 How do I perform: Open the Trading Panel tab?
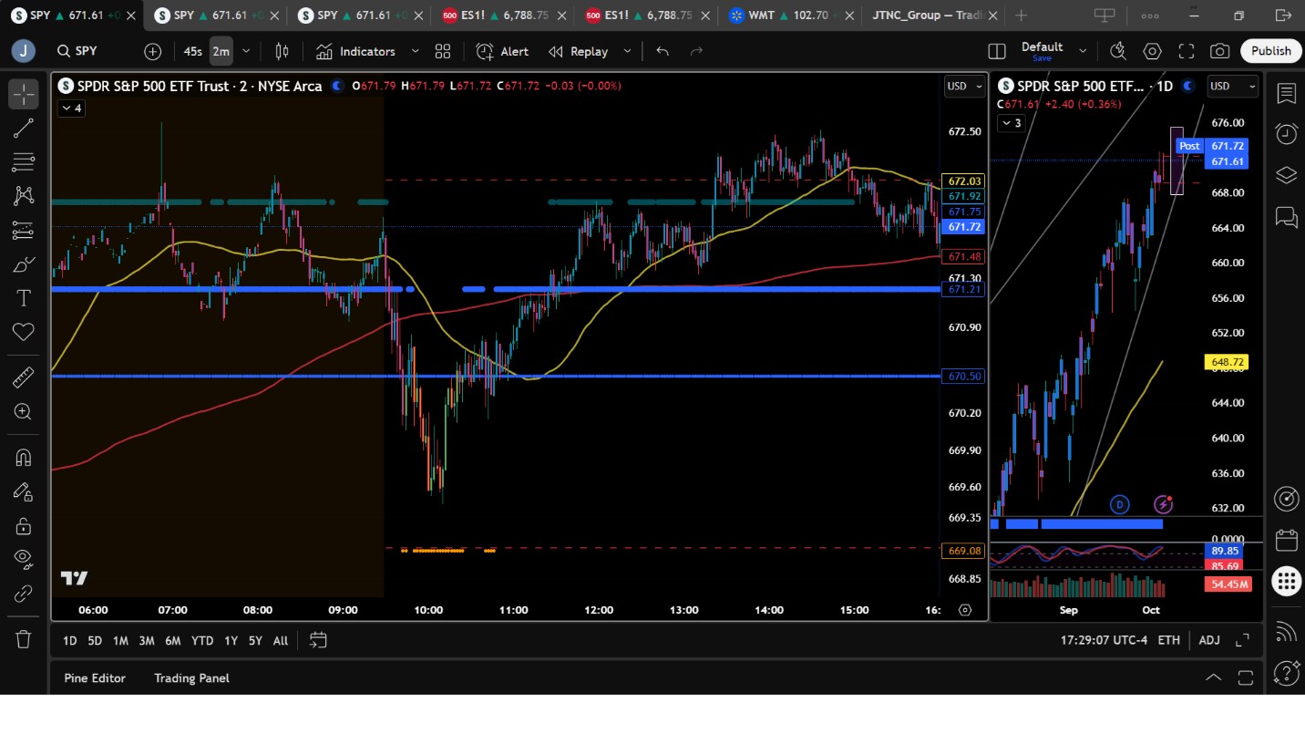pyautogui.click(x=191, y=677)
